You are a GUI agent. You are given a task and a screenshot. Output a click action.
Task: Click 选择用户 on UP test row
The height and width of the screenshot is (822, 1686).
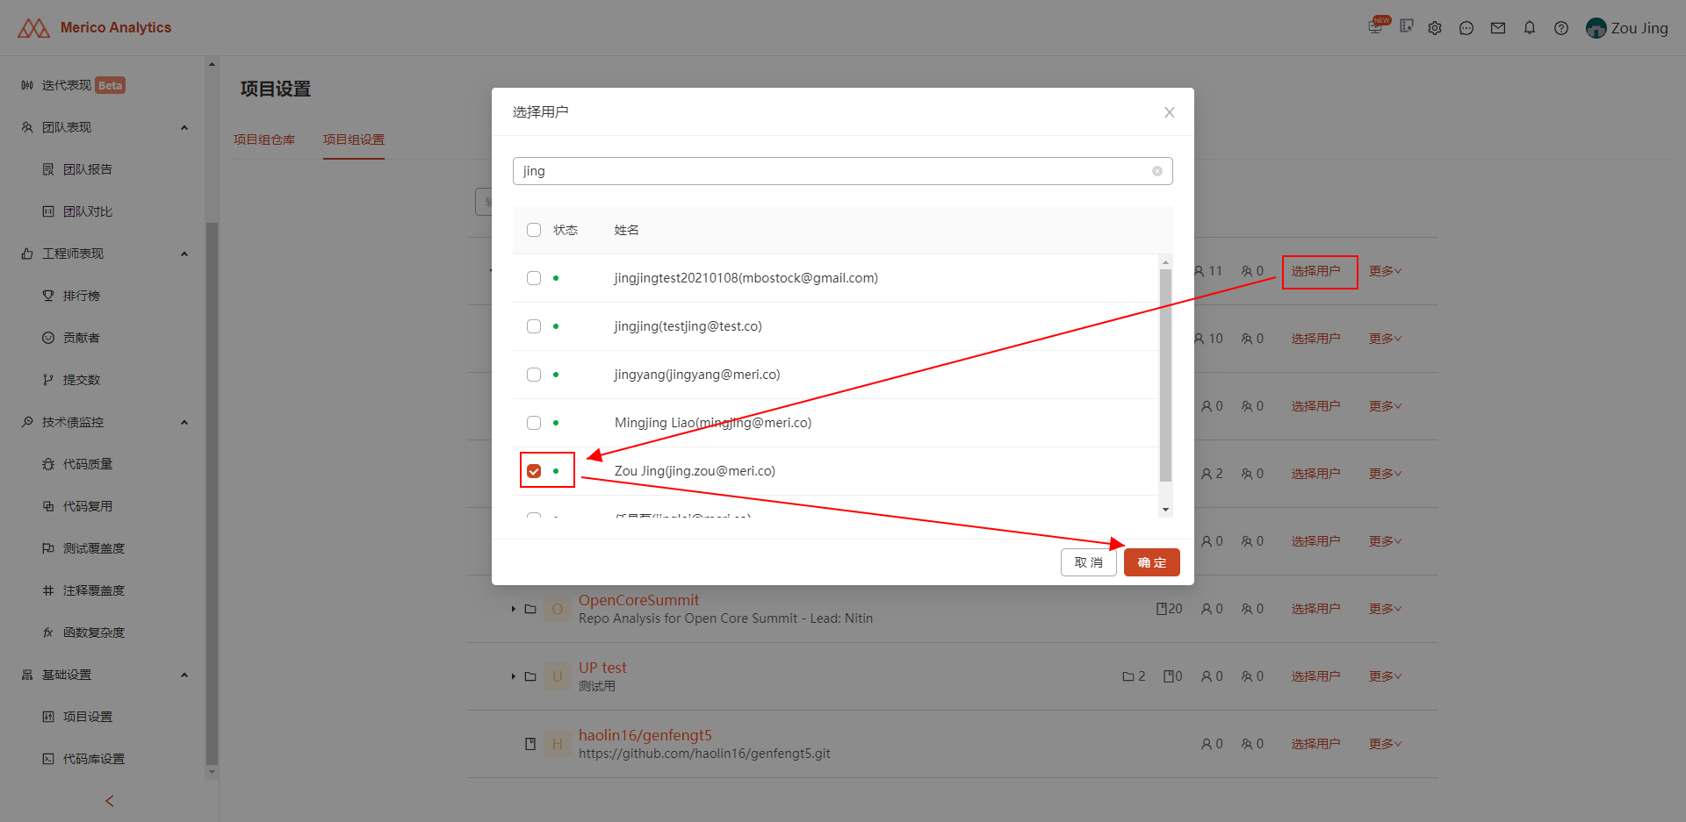1315,676
